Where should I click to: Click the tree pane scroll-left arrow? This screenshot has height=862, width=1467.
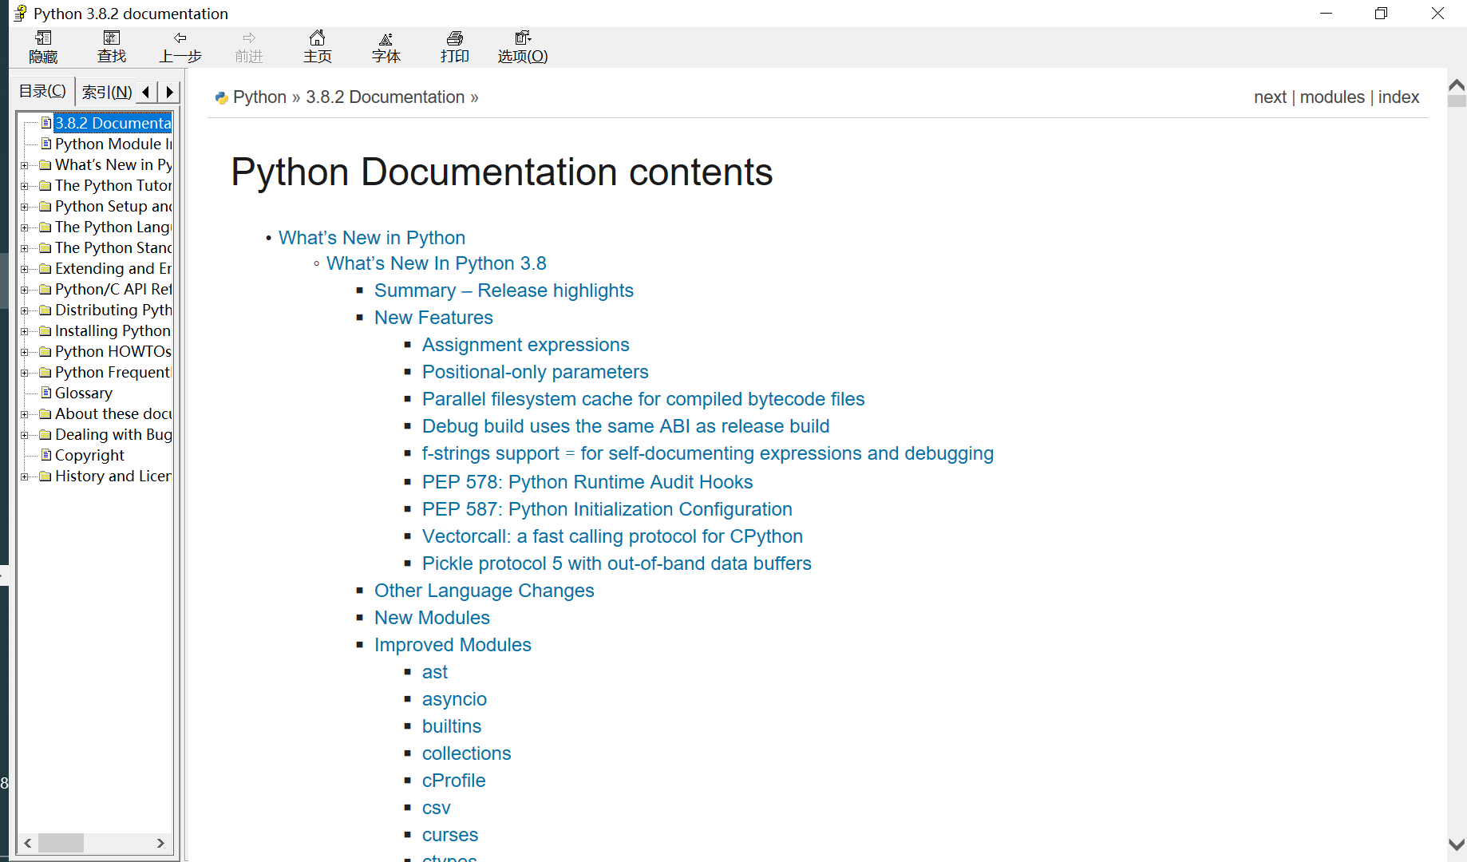coord(28,843)
